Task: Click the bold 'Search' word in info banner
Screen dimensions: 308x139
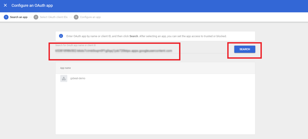Action: (134, 36)
